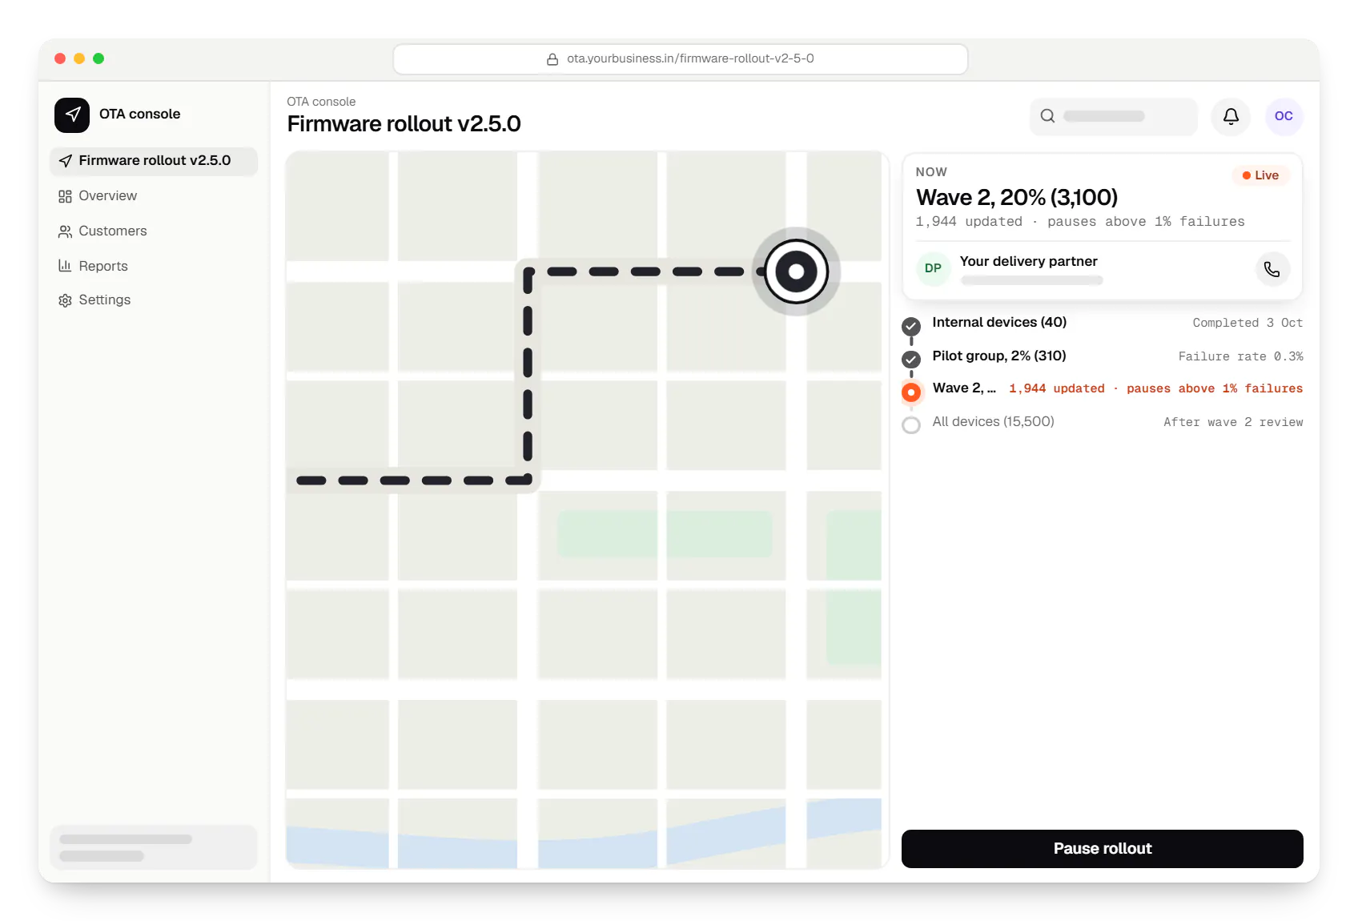The width and height of the screenshot is (1358, 921).
Task: Click the OTA console paper-plane logo
Action: (72, 115)
